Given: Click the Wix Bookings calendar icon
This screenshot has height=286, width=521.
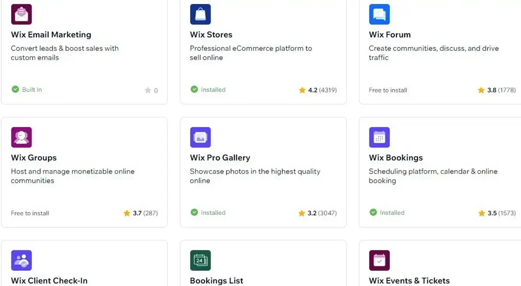Looking at the screenshot, I should click(x=379, y=137).
